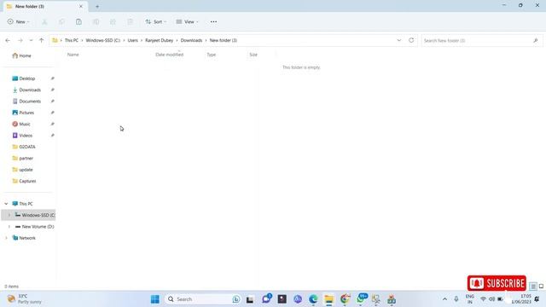Add a new Explorer tab
This screenshot has height=307, width=546.
click(x=97, y=6)
